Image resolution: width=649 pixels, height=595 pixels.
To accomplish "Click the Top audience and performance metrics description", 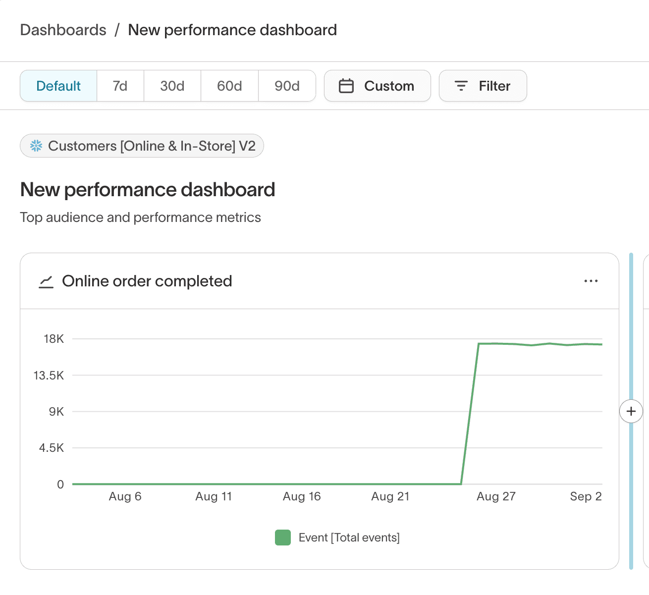I will pyautogui.click(x=140, y=217).
